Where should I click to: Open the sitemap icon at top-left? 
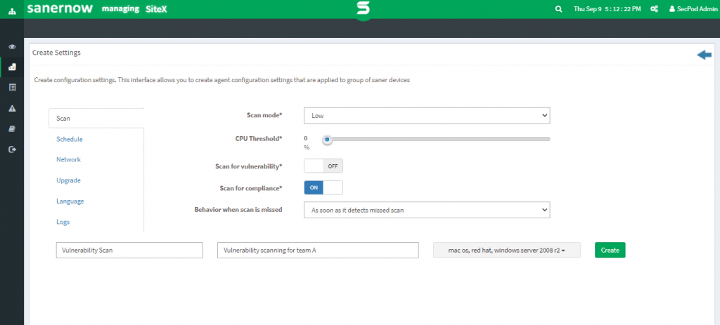[x=11, y=9]
